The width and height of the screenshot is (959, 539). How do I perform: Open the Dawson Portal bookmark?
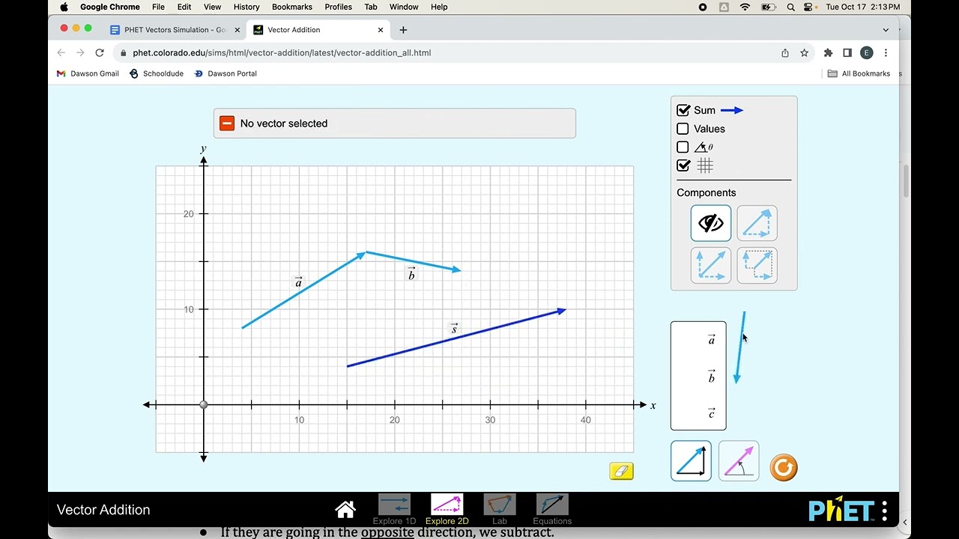point(226,73)
